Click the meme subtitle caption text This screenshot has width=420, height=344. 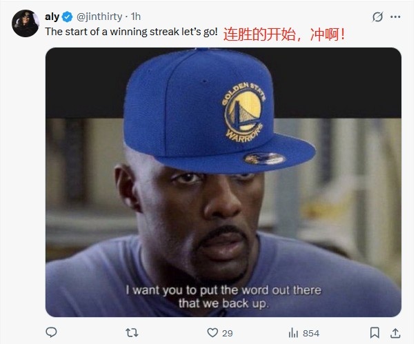pyautogui.click(x=223, y=296)
